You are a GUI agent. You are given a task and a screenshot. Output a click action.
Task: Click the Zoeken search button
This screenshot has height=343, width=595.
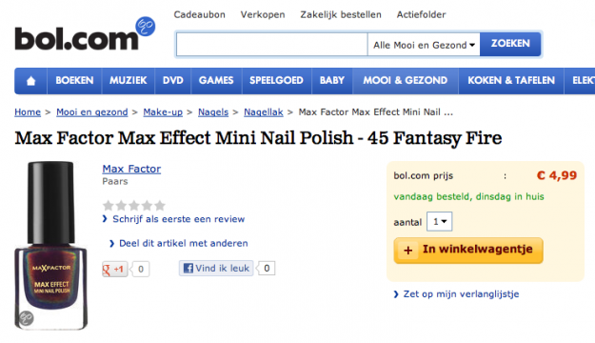[510, 44]
